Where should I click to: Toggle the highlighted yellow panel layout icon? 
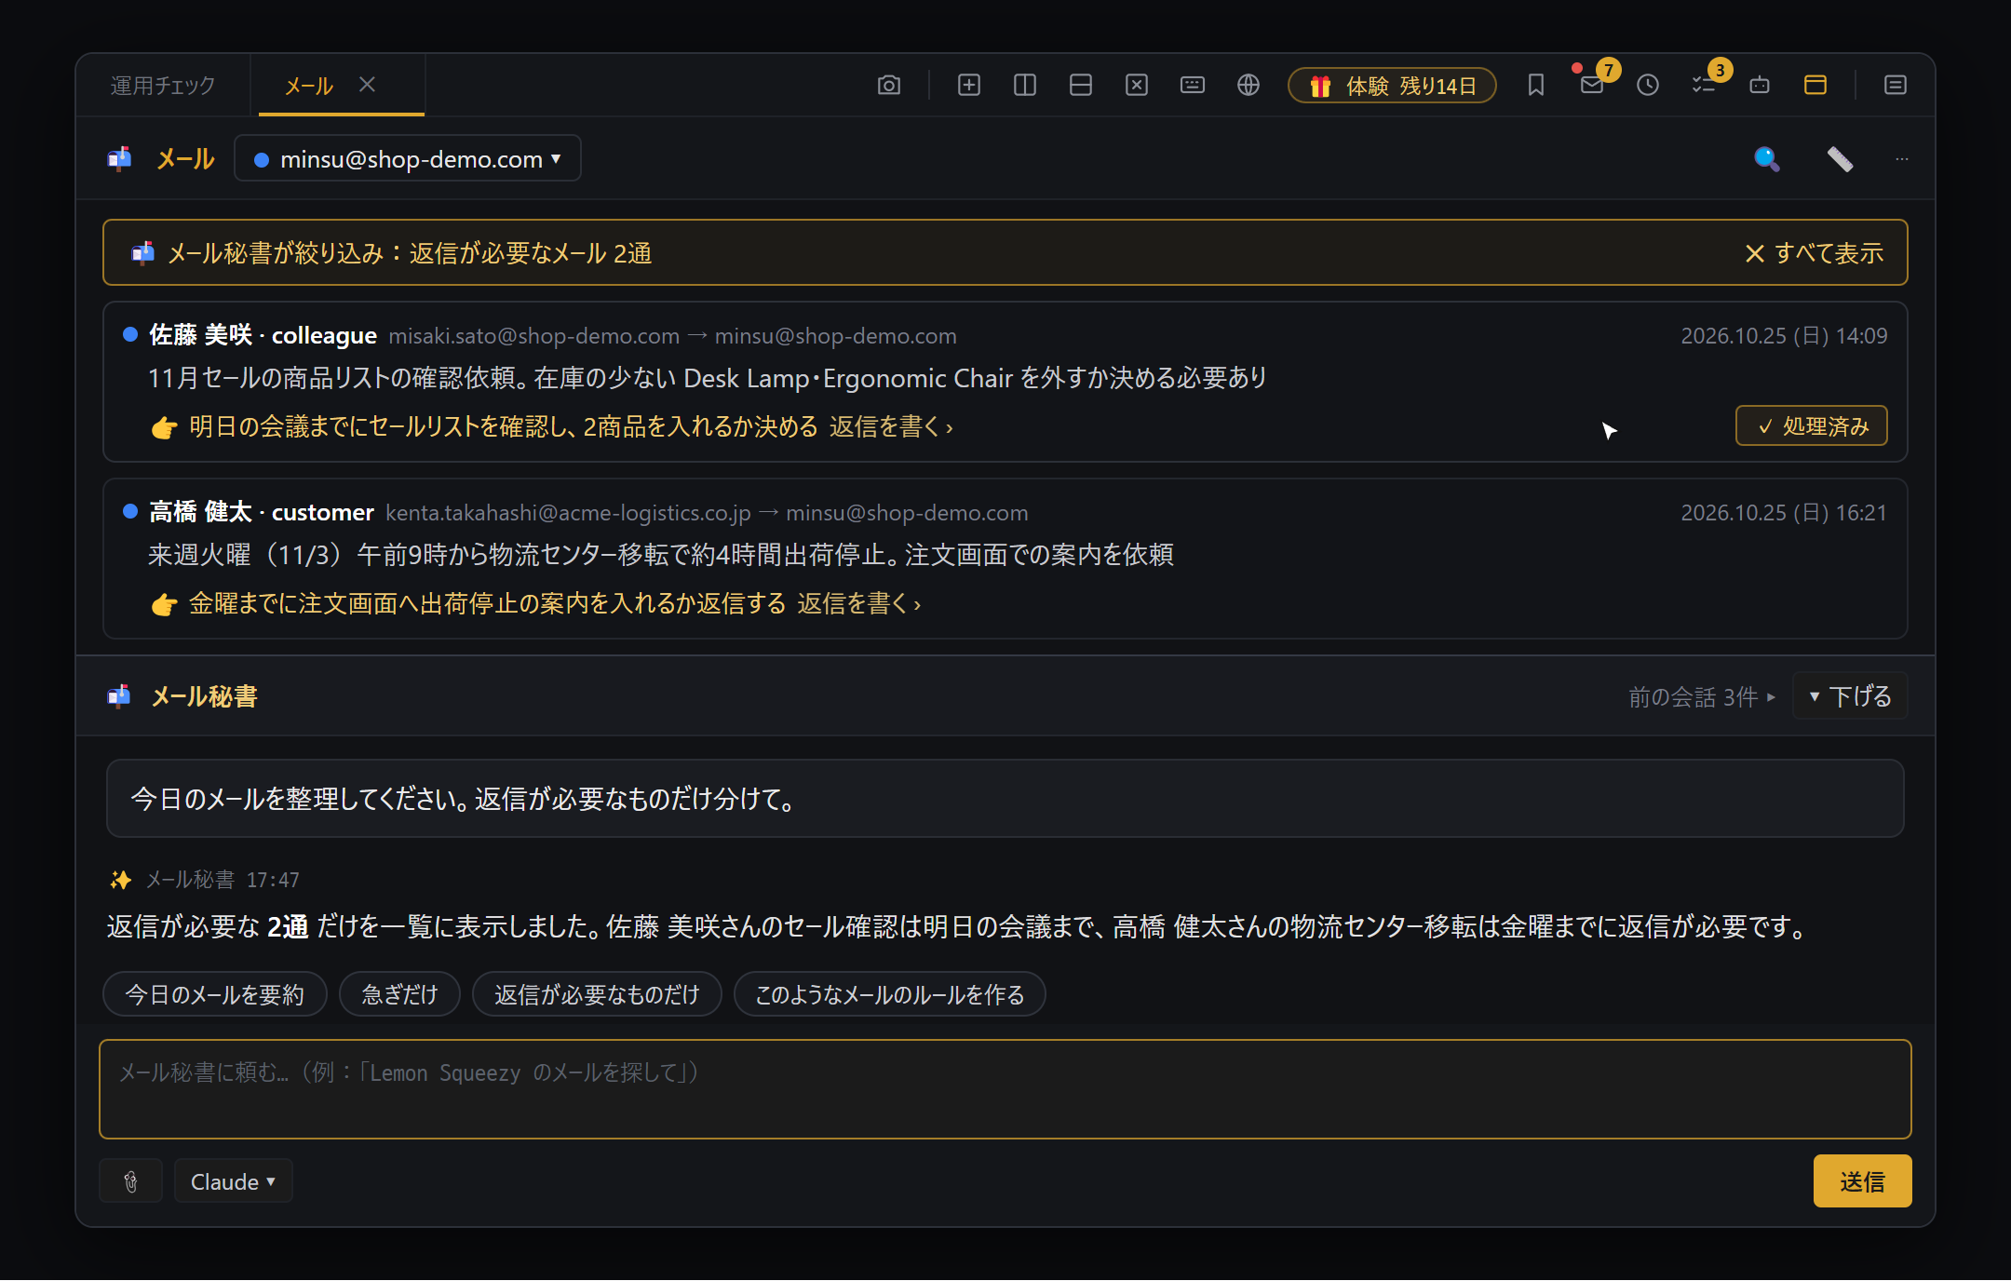pyautogui.click(x=1815, y=85)
